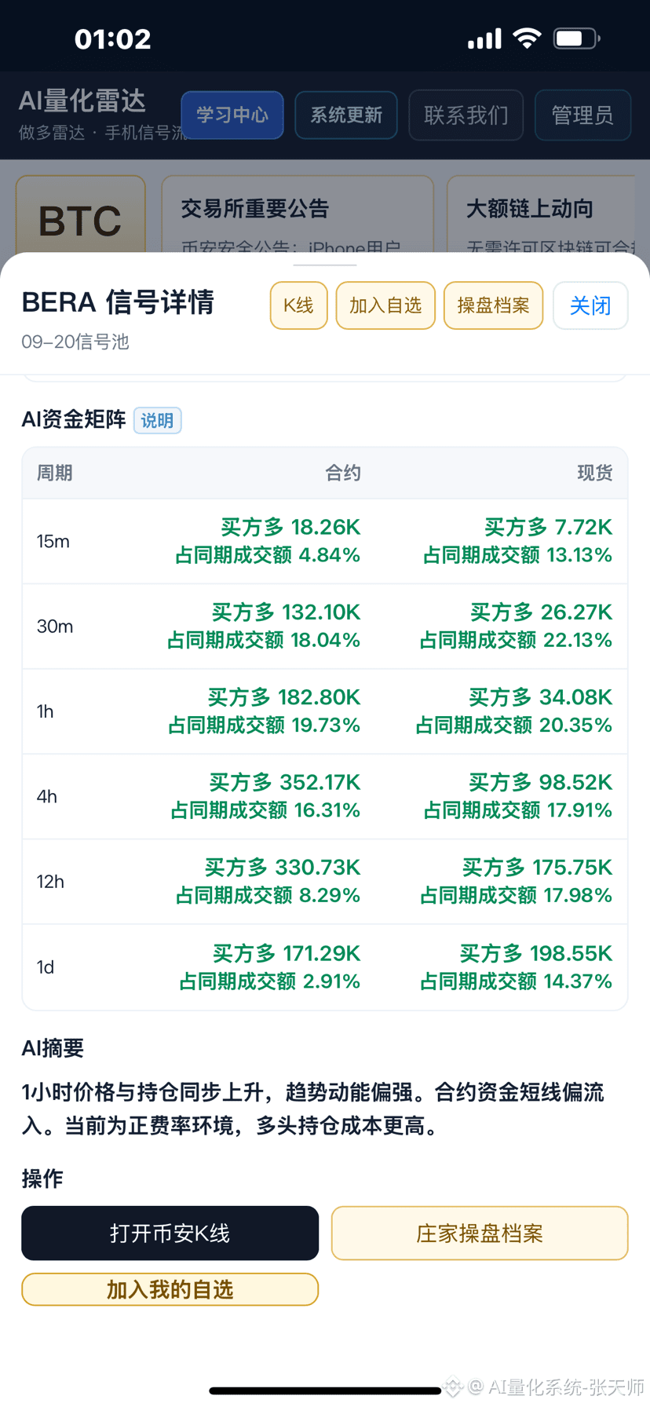Tap 加入自选 in the header
650x1407 pixels.
(x=385, y=305)
